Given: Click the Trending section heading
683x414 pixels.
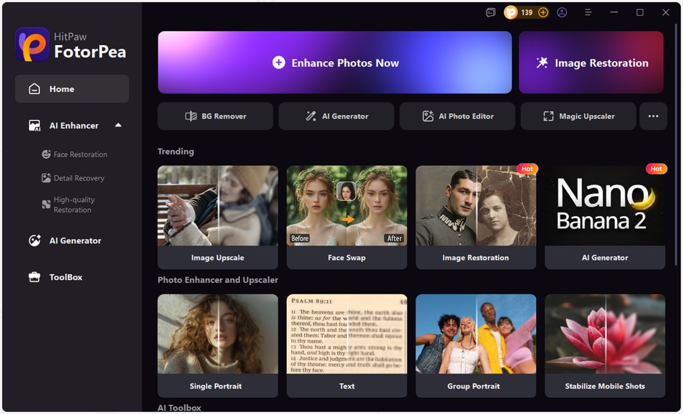Looking at the screenshot, I should 175,151.
